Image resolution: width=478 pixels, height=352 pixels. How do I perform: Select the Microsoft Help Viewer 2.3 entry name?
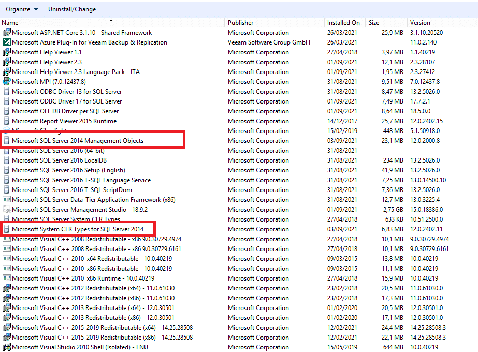click(x=47, y=62)
